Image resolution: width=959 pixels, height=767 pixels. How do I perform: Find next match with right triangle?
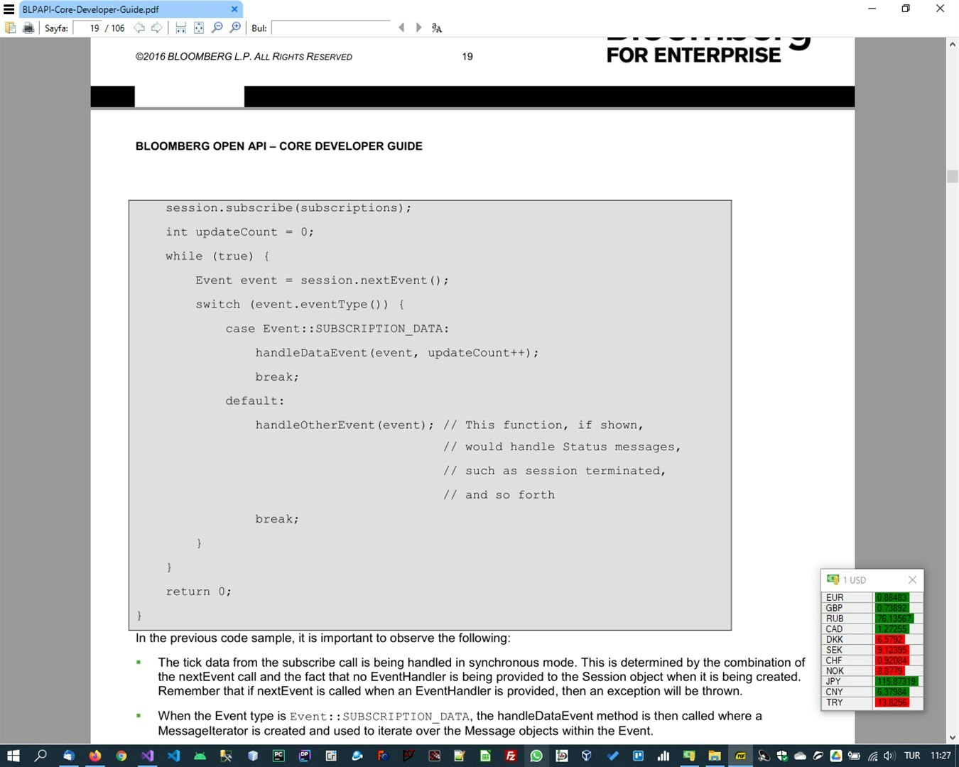(418, 28)
